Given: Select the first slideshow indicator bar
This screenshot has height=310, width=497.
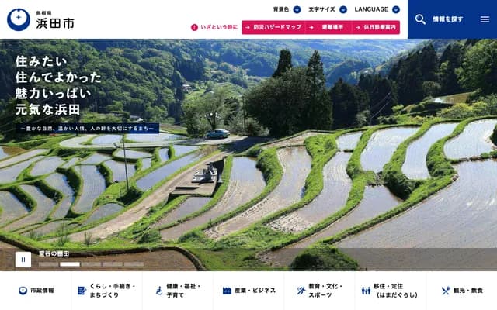Looking at the screenshot, I should pos(48,264).
